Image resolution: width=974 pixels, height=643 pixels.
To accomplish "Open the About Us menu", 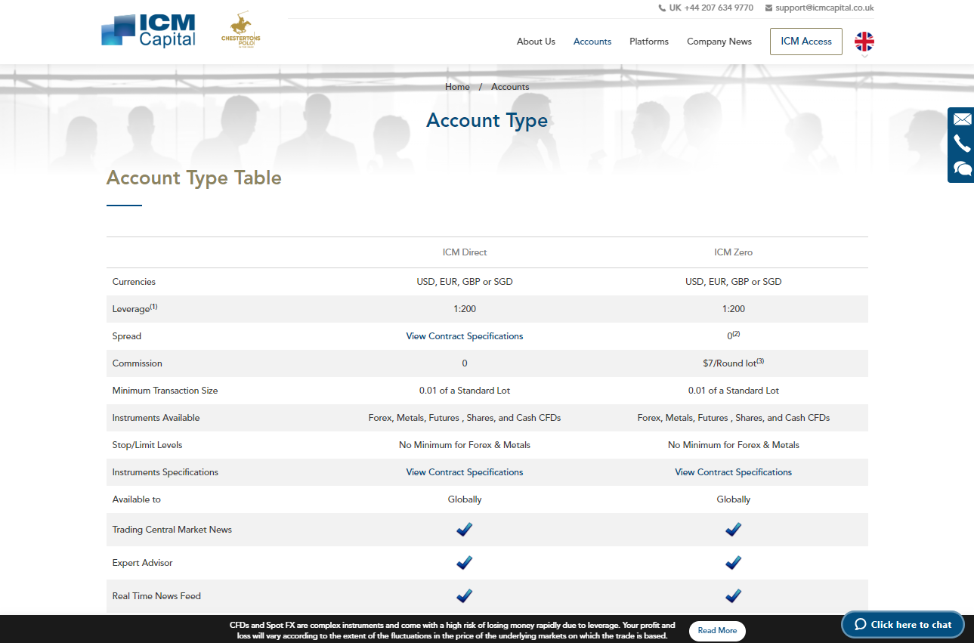I will coord(536,42).
